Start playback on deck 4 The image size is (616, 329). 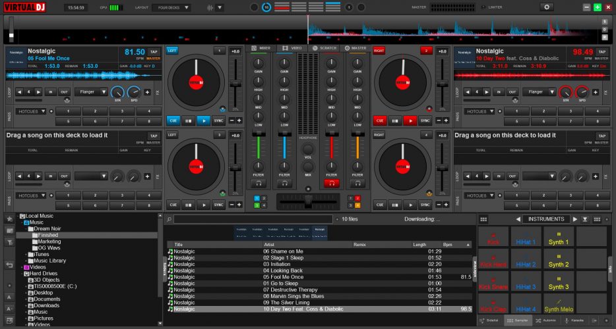pos(410,205)
